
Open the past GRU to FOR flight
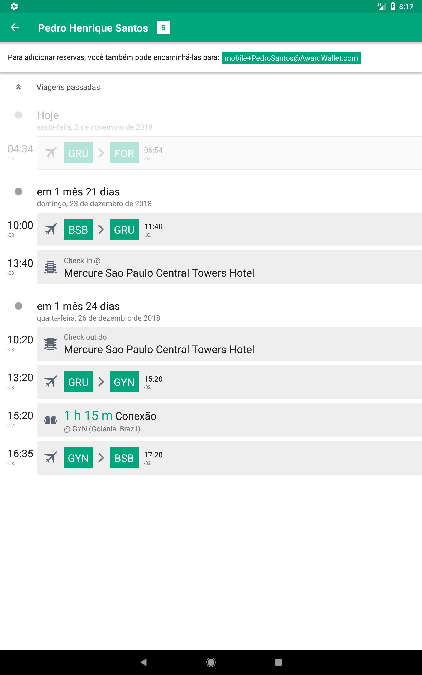[229, 153]
